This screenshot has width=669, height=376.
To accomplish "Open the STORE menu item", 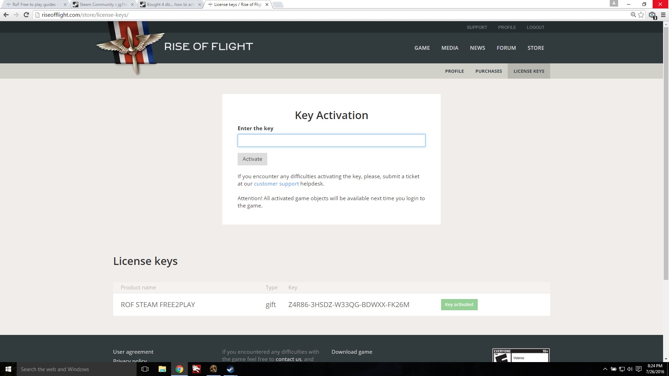I will coord(536,48).
